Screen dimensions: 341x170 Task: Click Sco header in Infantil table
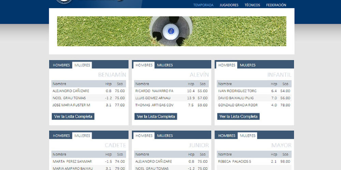[x=285, y=84]
